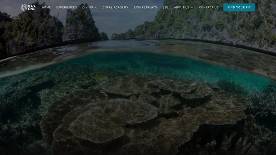
Task: Open the Eco-Retreats nav link
Action: 145,7
